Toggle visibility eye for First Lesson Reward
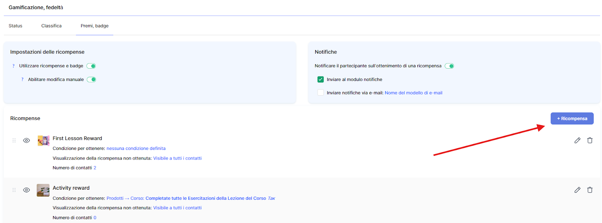The height and width of the screenshot is (223, 602). pyautogui.click(x=26, y=141)
